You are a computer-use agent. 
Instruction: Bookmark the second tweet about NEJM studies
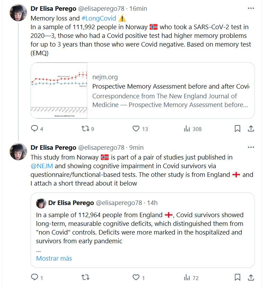237,277
